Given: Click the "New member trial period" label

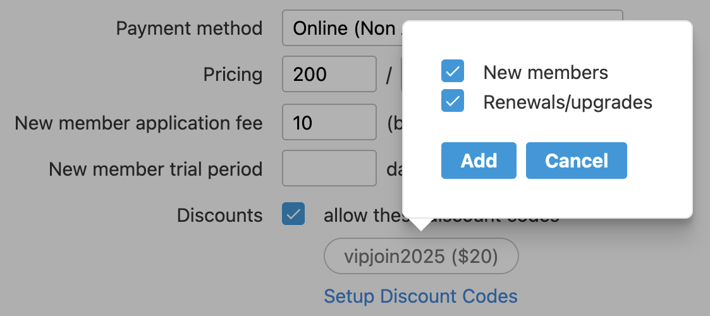Looking at the screenshot, I should click(156, 169).
